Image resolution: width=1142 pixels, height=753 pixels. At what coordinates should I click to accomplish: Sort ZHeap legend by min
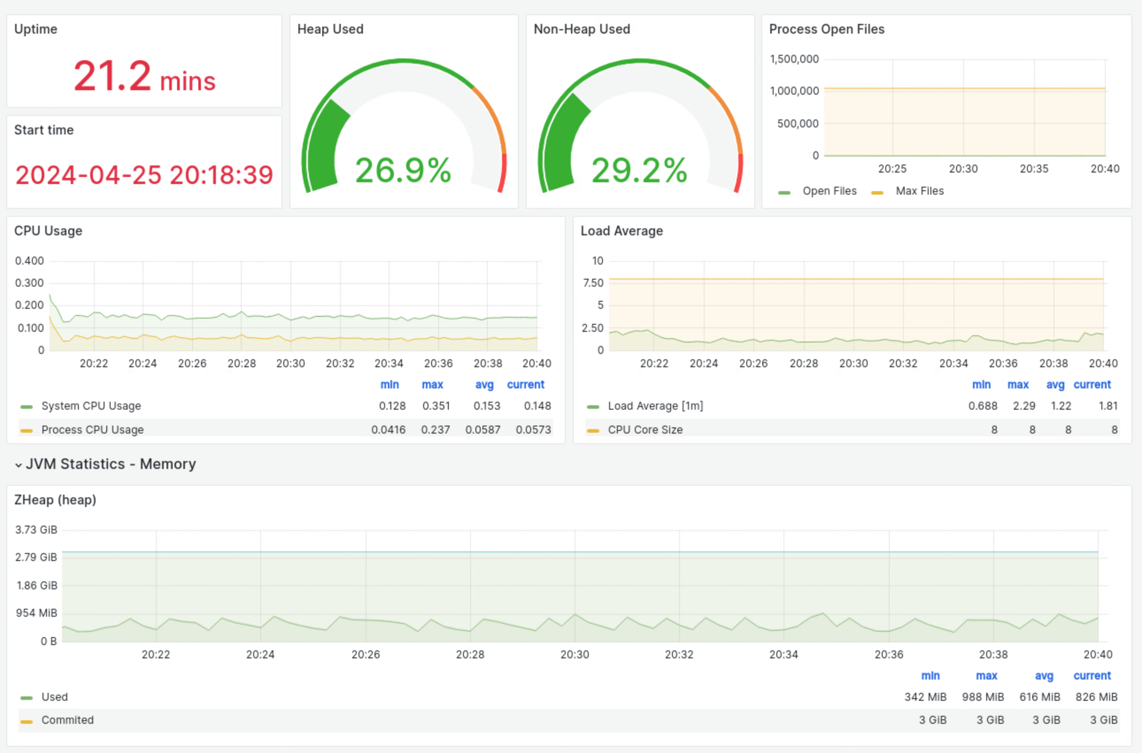(930, 675)
